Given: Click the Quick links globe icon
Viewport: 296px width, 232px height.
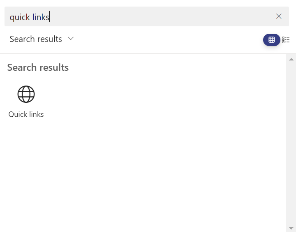Looking at the screenshot, I should (26, 94).
